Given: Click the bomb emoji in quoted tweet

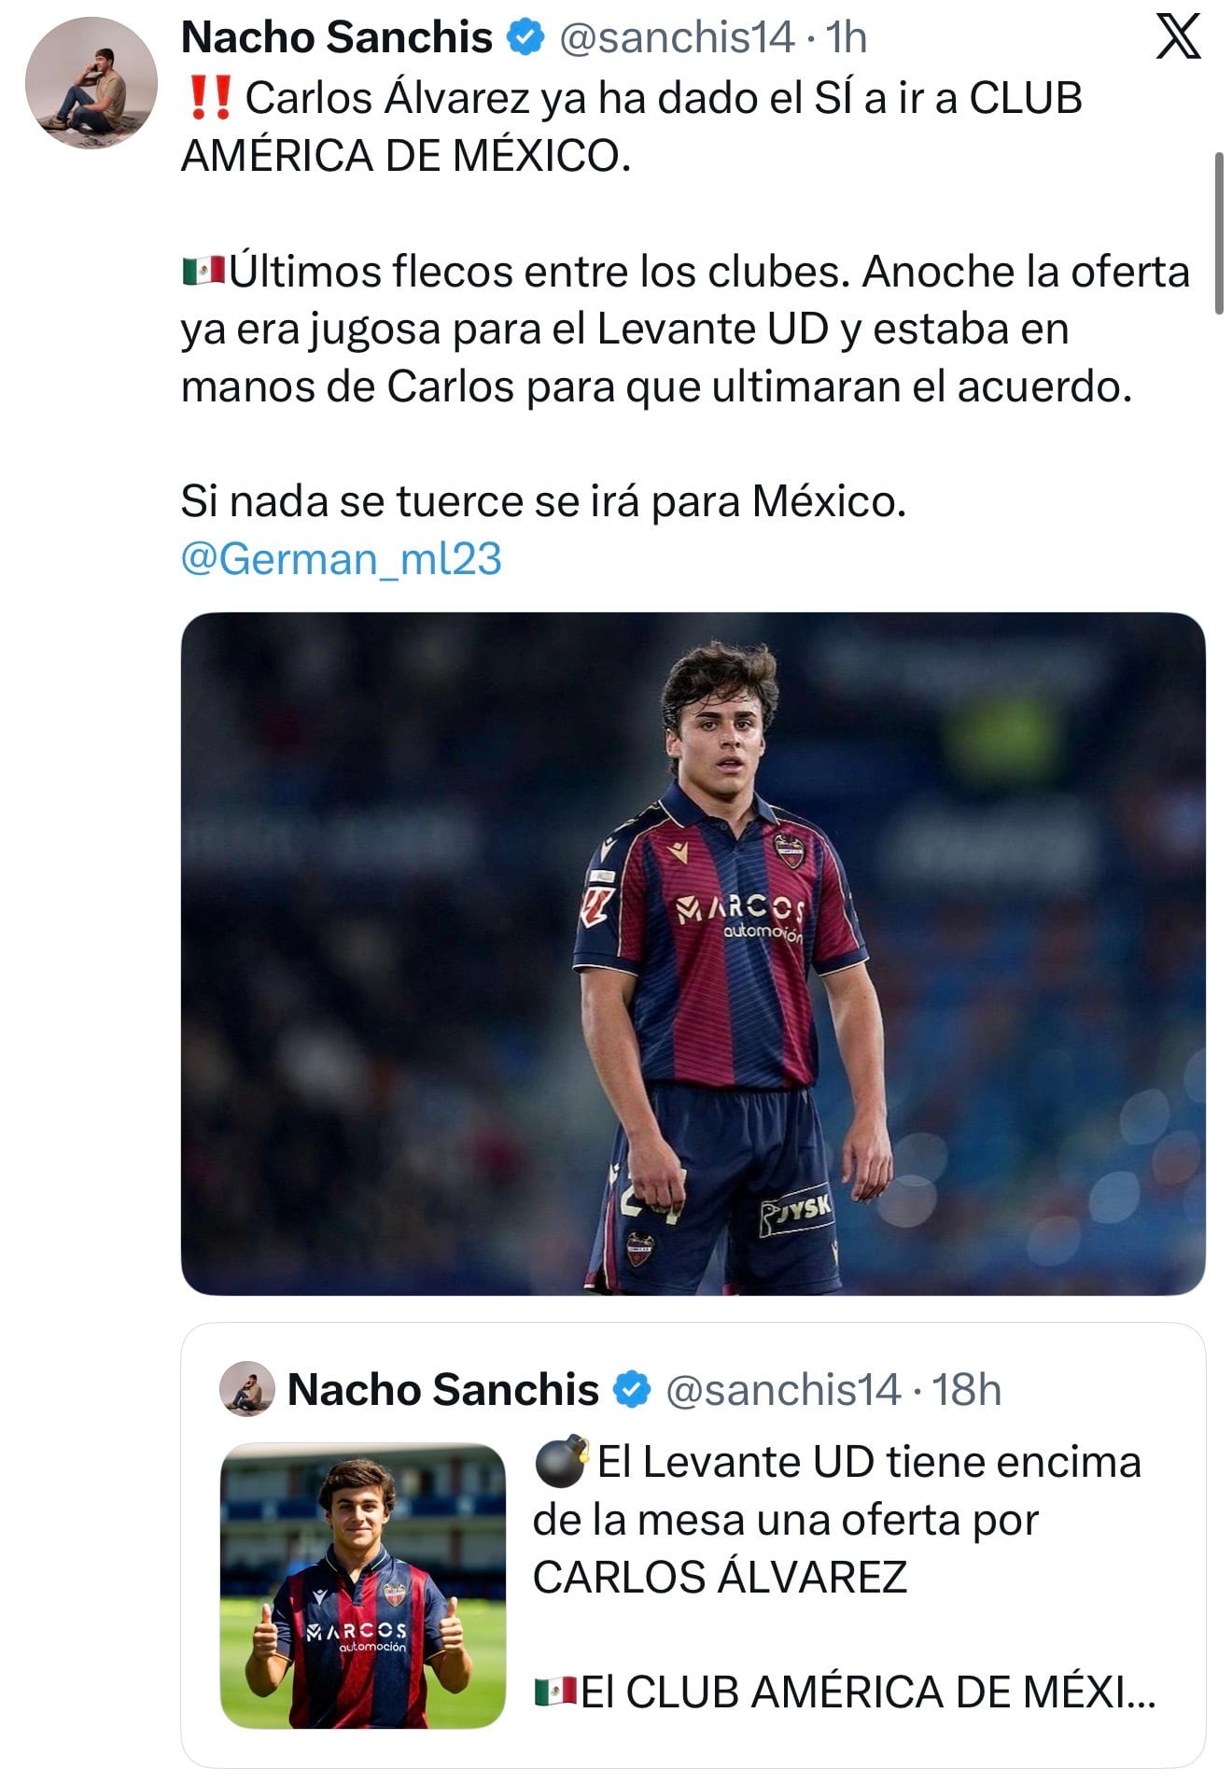Looking at the screenshot, I should pyautogui.click(x=560, y=1462).
